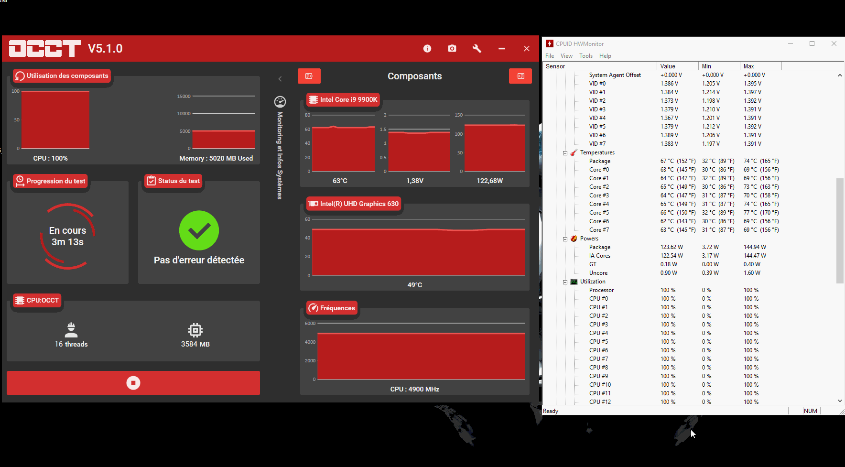This screenshot has height=467, width=845.
Task: Click the icon beside Powers in HWMonitor
Action: coord(574,239)
